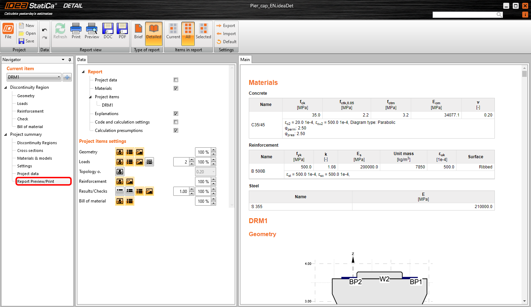The width and height of the screenshot is (531, 307).
Task: Enable the Project data checkbox
Action: pos(176,80)
